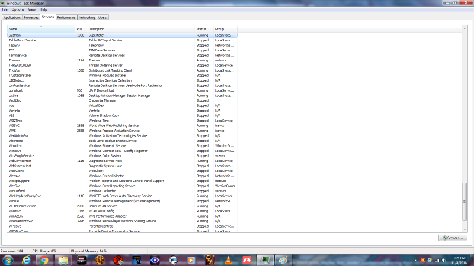Image resolution: width=474 pixels, height=266 pixels.
Task: Open the View menu
Action: 32,9
